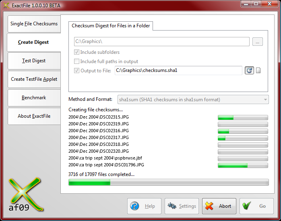Click the checksums.sha1 output file field
Image resolution: width=281 pixels, height=221 pixels.
pos(178,70)
